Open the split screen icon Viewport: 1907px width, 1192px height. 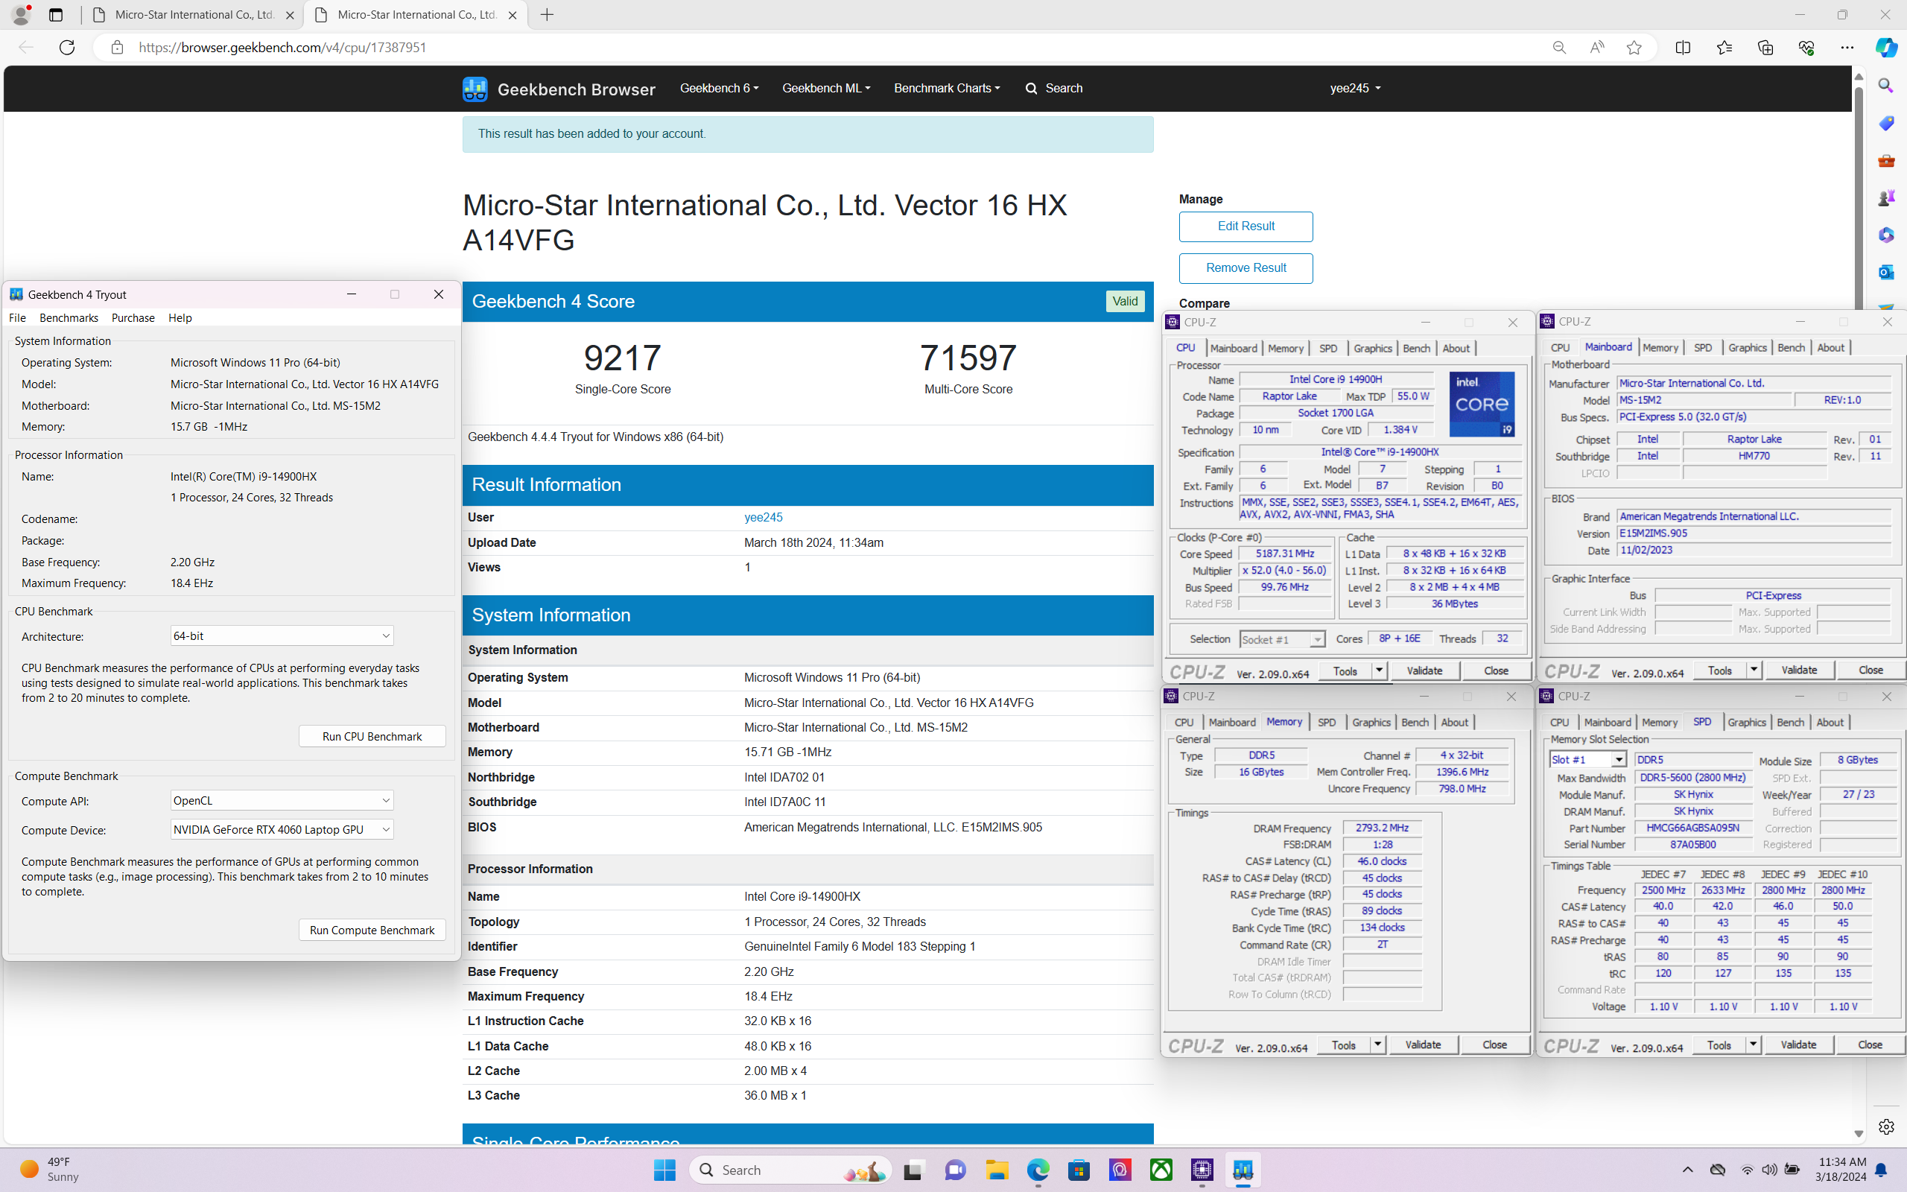pyautogui.click(x=1683, y=47)
